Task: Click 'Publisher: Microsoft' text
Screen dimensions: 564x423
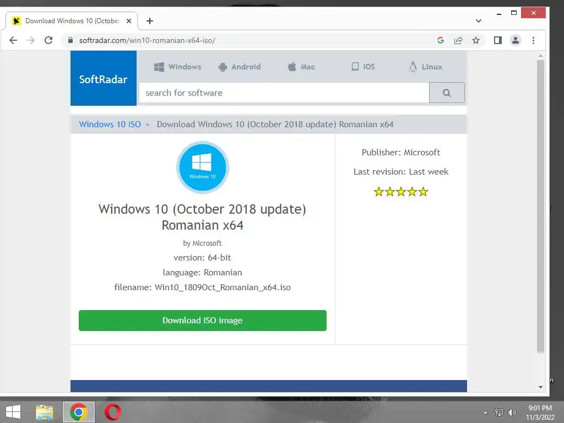Action: (x=401, y=153)
